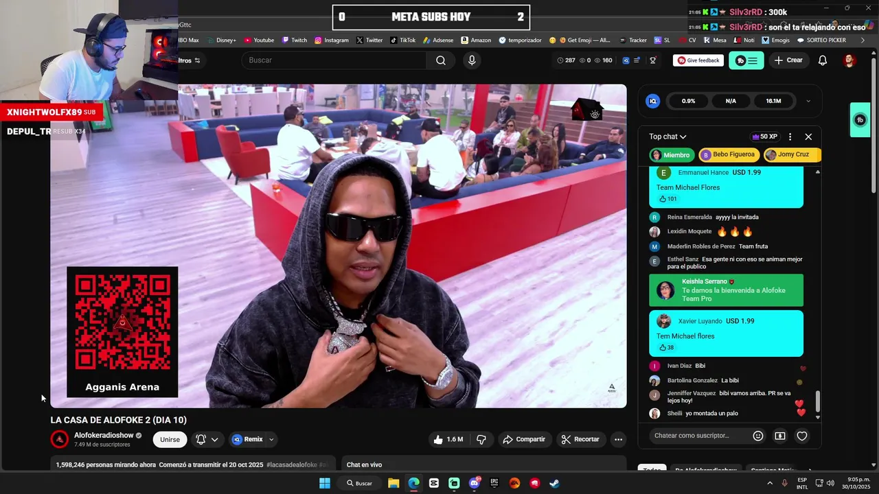Expand the Top chat mode dropdown

point(667,137)
